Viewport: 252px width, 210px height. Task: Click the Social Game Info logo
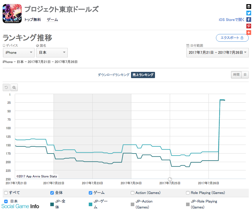tap(20, 206)
